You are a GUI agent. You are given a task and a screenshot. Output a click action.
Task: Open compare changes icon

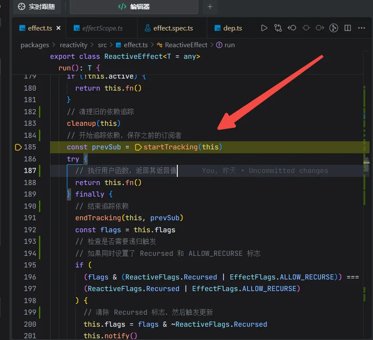[x=278, y=28]
